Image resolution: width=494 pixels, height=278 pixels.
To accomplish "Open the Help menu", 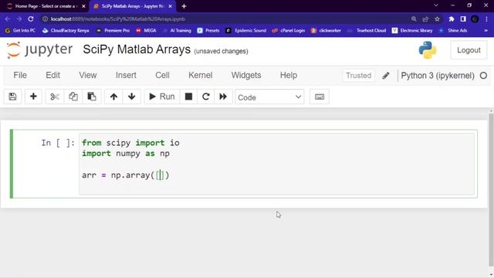I will point(289,76).
